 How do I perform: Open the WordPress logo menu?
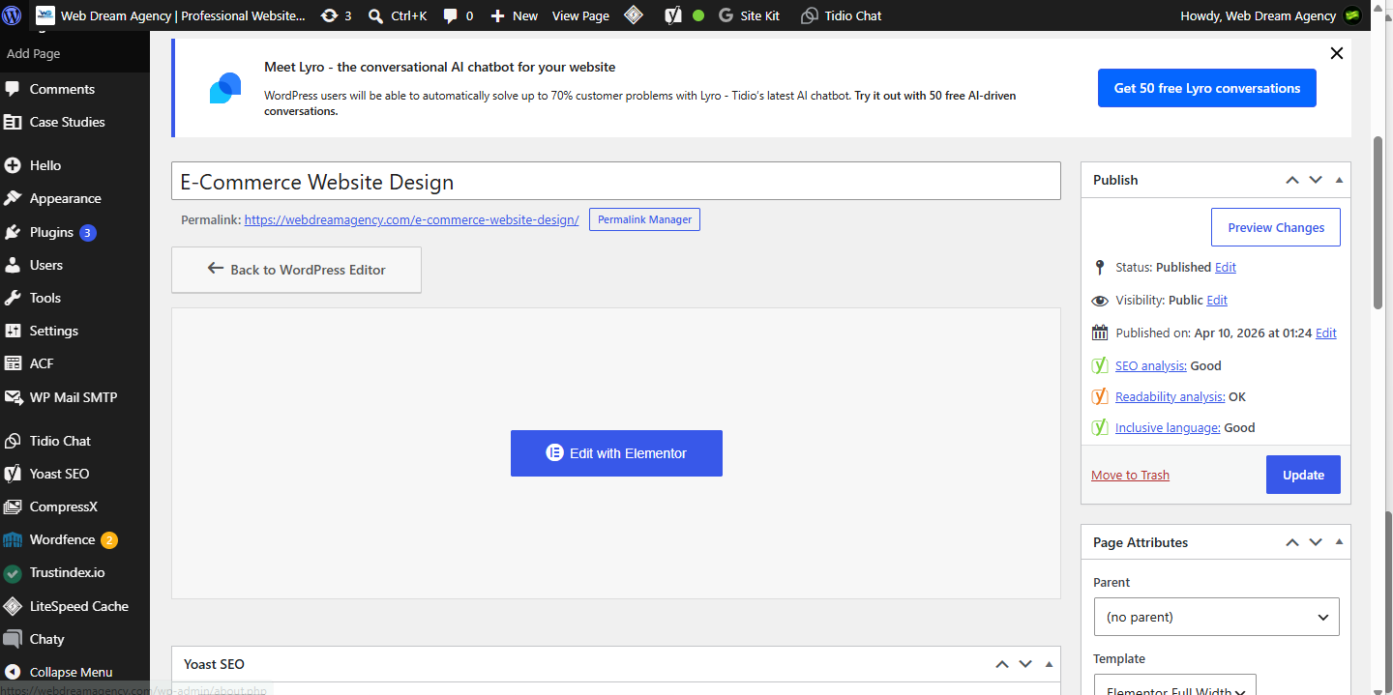coord(13,15)
